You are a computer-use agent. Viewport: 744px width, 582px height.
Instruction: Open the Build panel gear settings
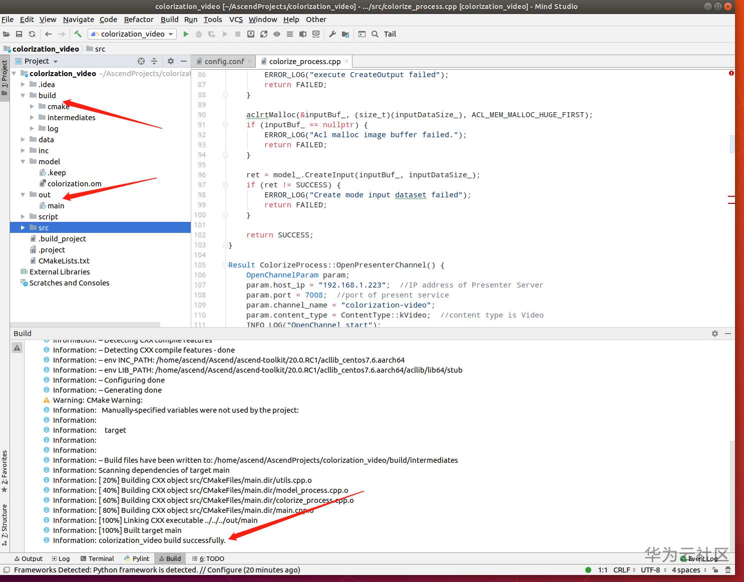point(715,334)
